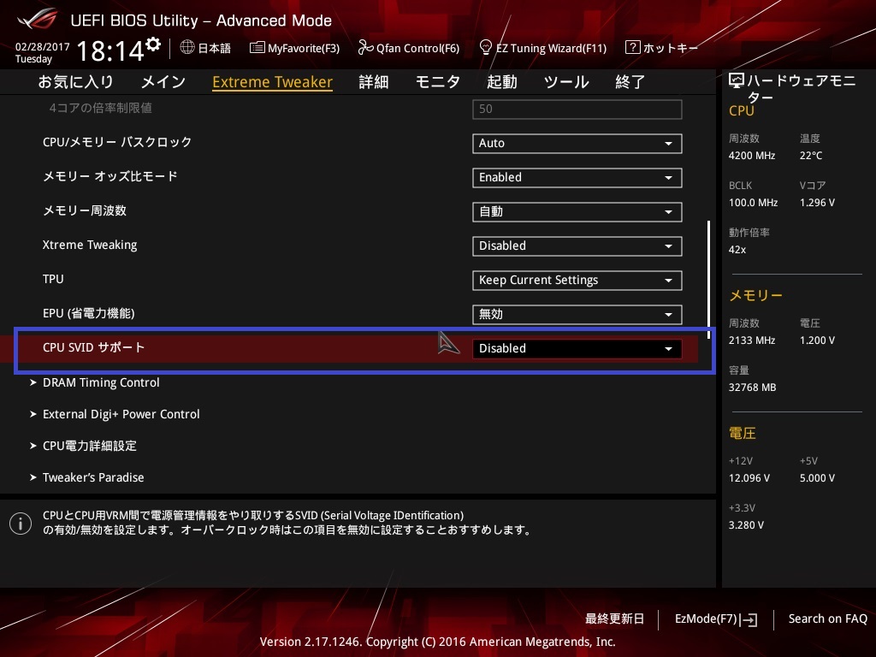876x657 pixels.
Task: Click the 32768 MB capacity value
Action: (753, 388)
